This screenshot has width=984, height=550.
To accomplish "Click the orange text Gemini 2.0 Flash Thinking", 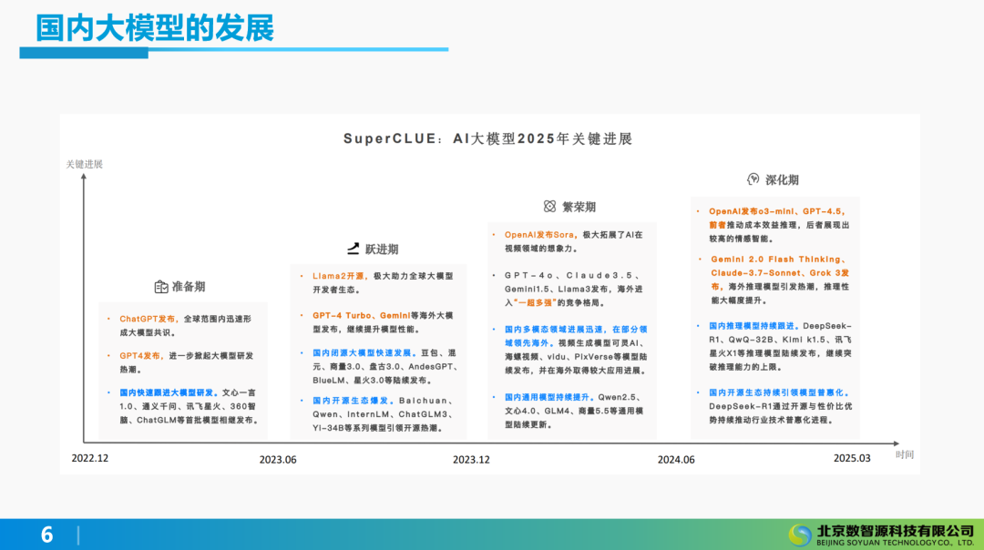I will 777,259.
